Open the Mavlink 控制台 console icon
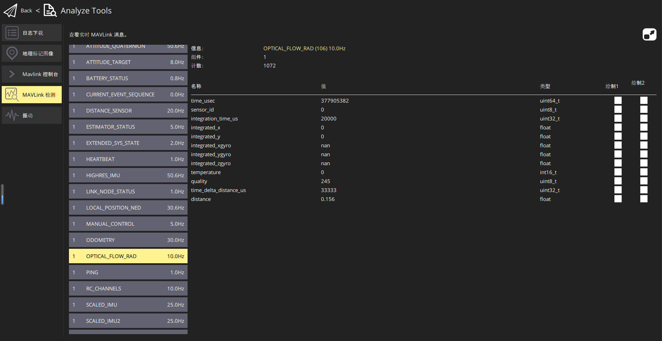The image size is (662, 341). [x=12, y=74]
